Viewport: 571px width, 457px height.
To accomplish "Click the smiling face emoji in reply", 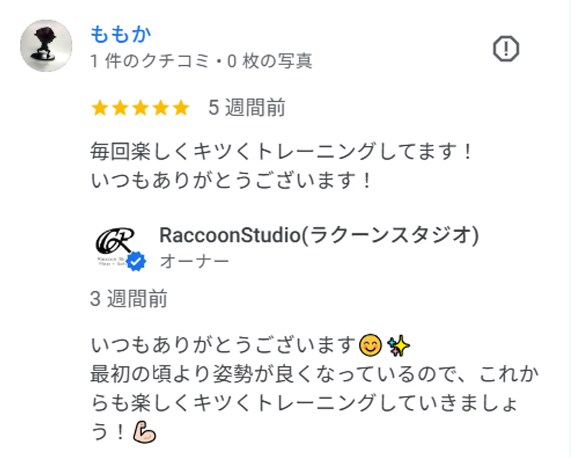I will (x=370, y=345).
